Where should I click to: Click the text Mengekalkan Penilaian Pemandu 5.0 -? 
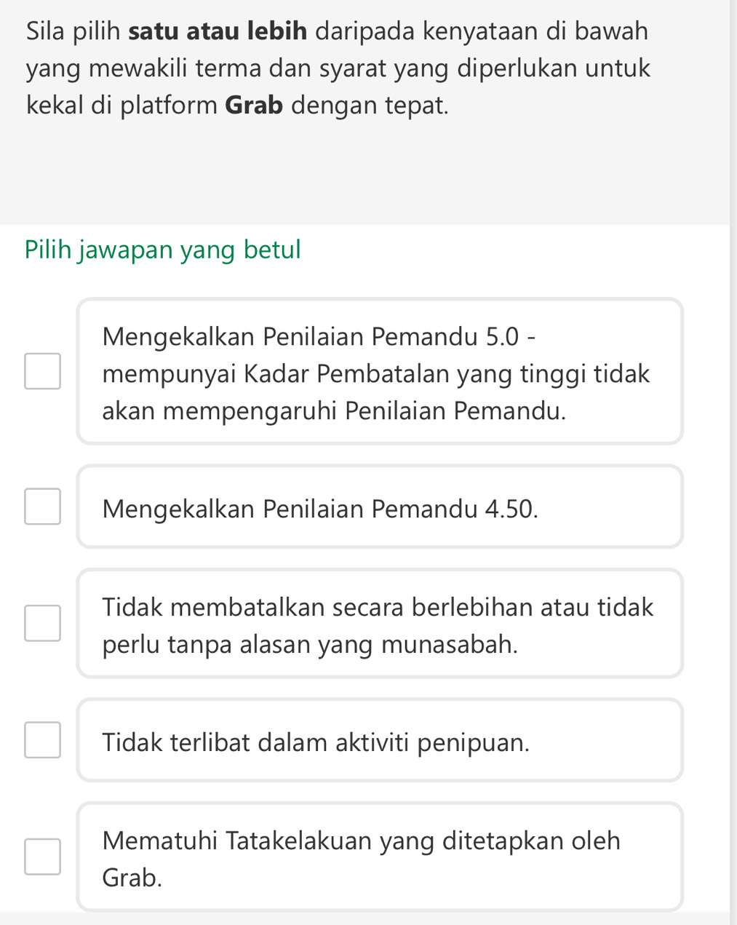(320, 337)
